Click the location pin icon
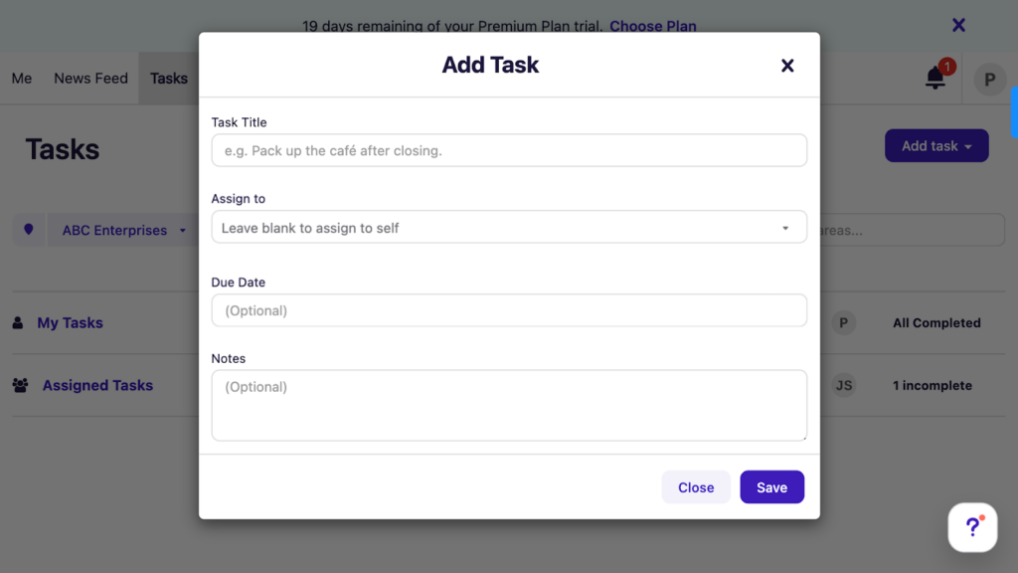The height and width of the screenshot is (573, 1018). (28, 230)
